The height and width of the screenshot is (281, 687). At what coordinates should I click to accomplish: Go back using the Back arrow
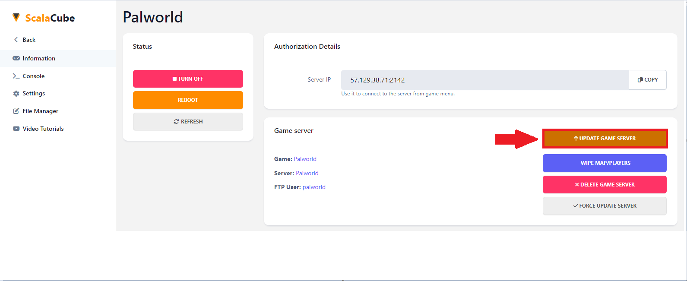pos(25,40)
